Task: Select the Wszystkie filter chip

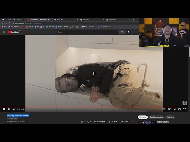Action: pos(142,117)
